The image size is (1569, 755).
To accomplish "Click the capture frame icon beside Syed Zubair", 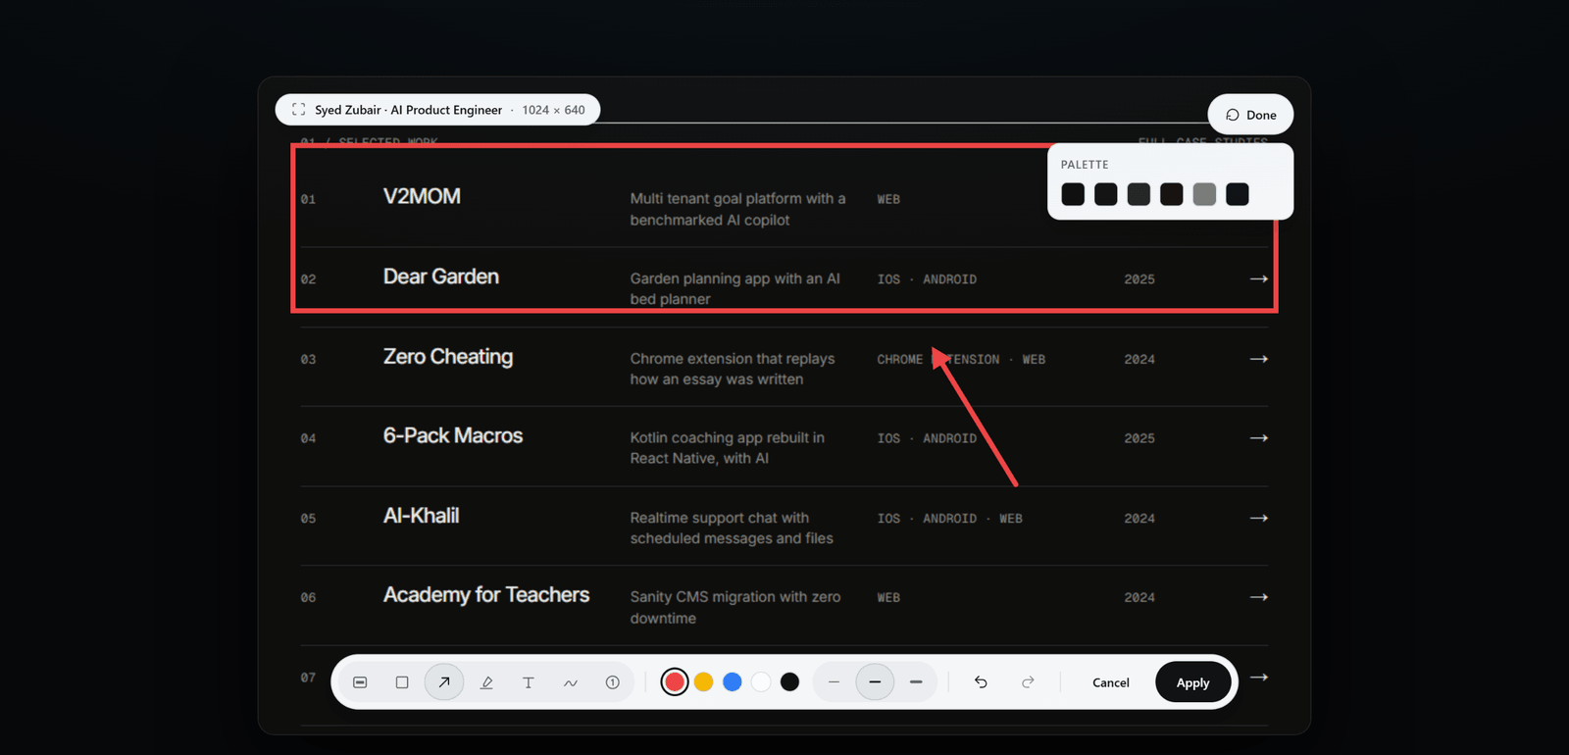I will click(299, 110).
